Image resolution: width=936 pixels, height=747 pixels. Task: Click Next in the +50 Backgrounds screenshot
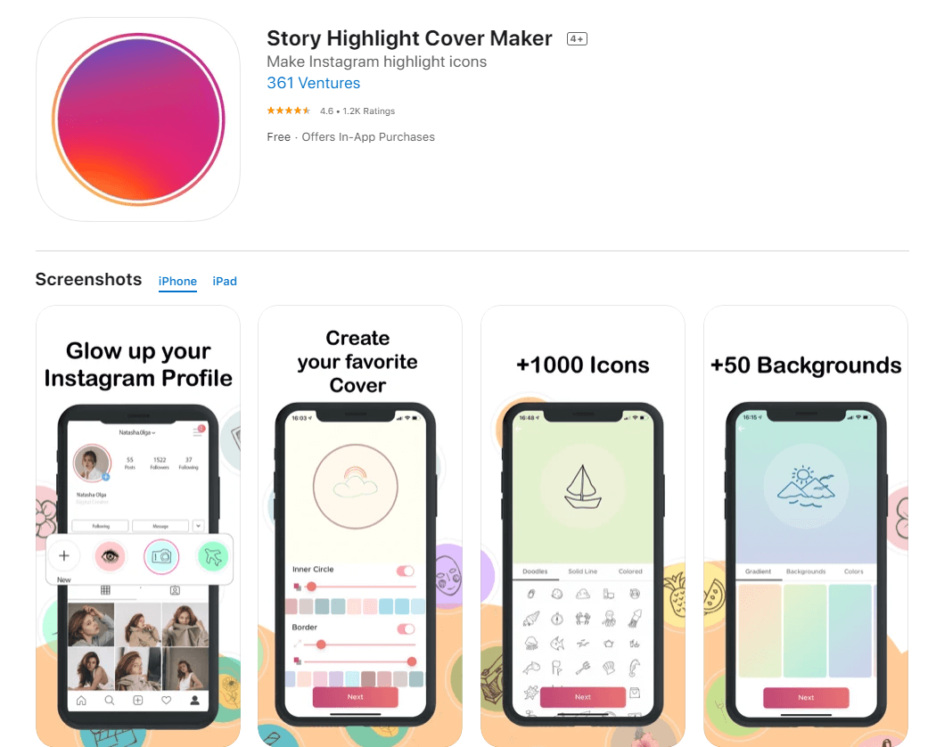pyautogui.click(x=806, y=697)
